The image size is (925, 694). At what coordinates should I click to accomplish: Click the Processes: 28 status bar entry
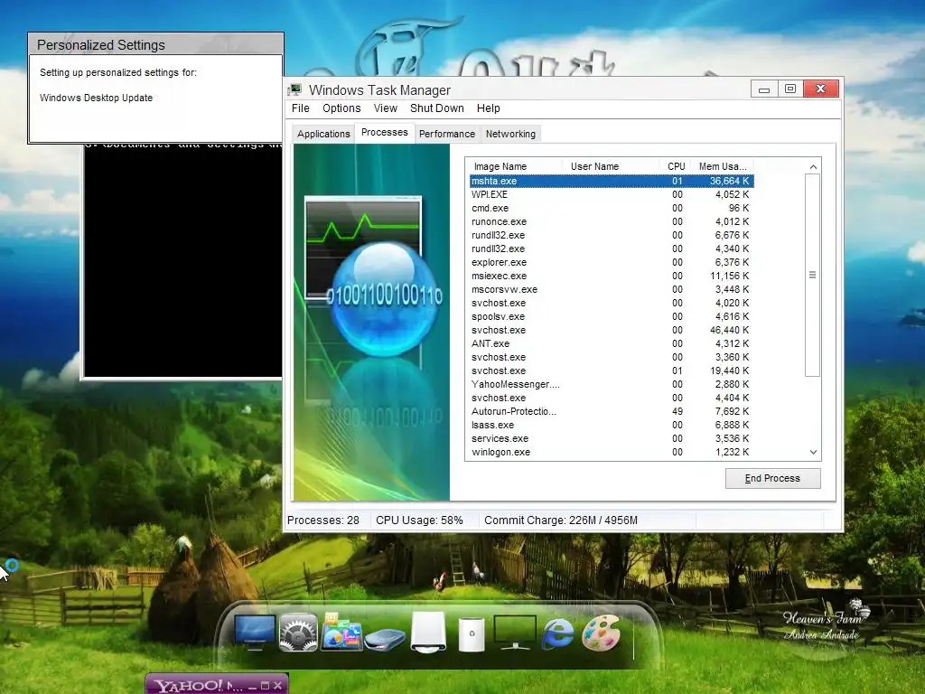(323, 520)
